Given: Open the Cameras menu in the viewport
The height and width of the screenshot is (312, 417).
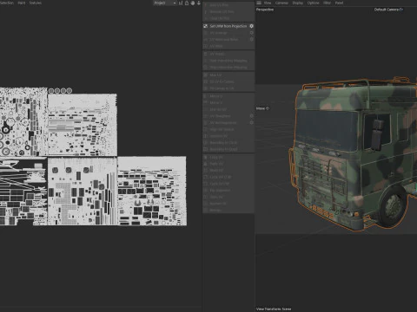Looking at the screenshot, I should click(281, 3).
